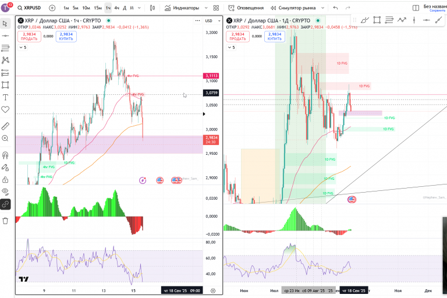Open Оповещения alerts
The image size is (447, 298).
[x=246, y=8]
